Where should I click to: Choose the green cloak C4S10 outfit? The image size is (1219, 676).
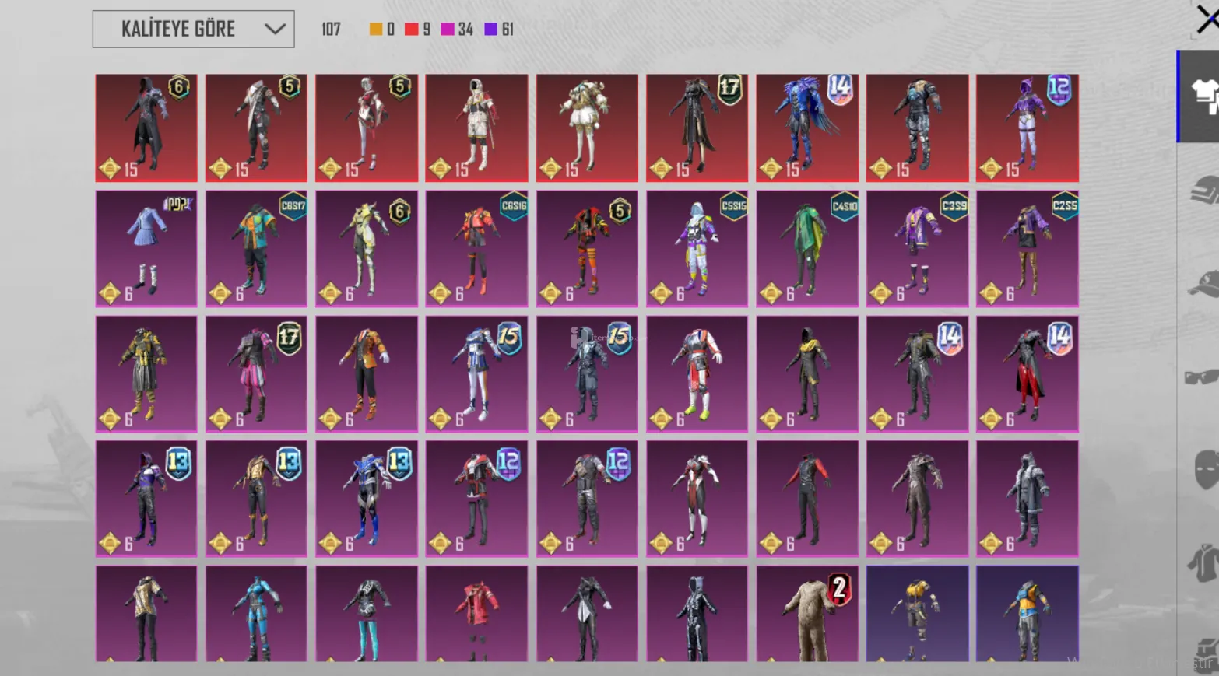pyautogui.click(x=807, y=249)
